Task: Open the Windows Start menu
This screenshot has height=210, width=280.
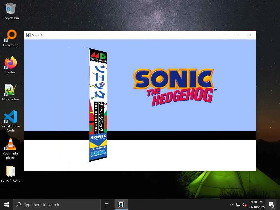Action: pyautogui.click(x=7, y=205)
